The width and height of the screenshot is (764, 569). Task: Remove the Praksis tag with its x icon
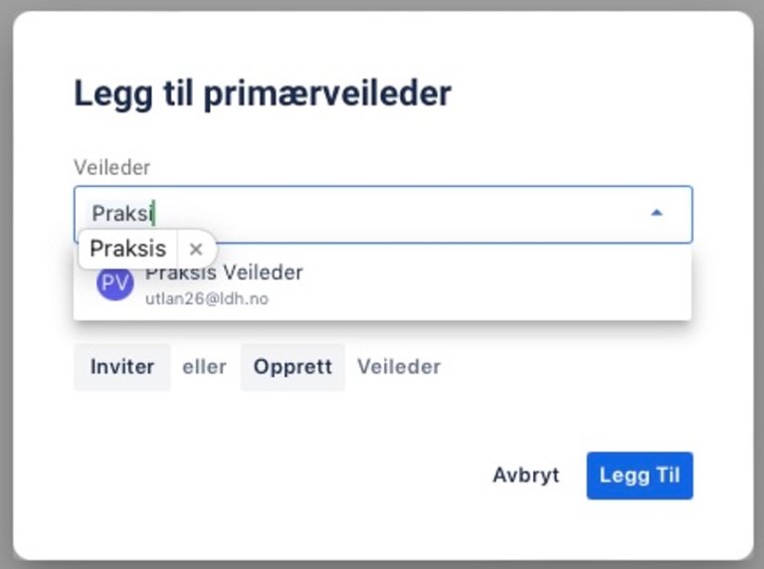[x=196, y=249]
